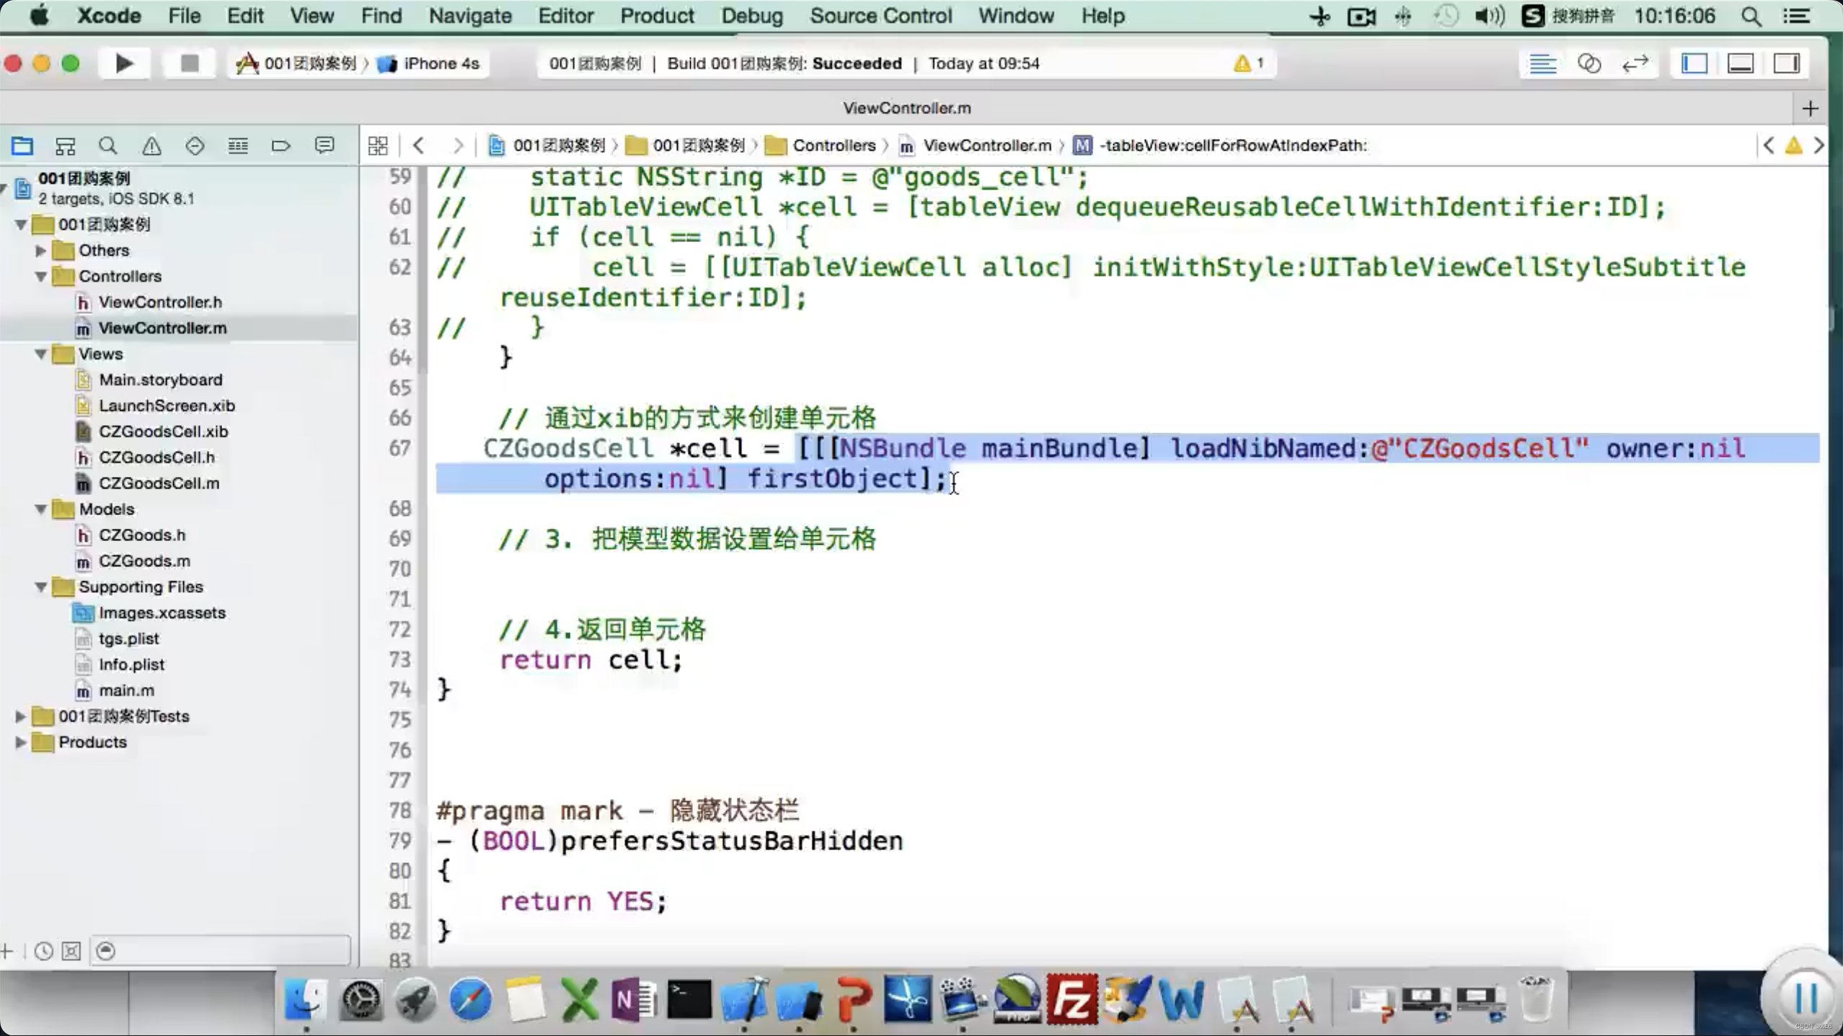Click the Navigator panel toggle icon
Image resolution: width=1843 pixels, height=1036 pixels.
[x=1695, y=63]
